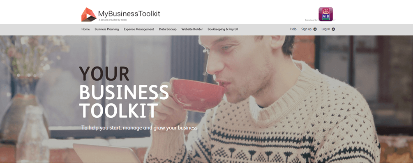Select Expense Management in the navigation bar
This screenshot has width=413, height=164.
[139, 29]
